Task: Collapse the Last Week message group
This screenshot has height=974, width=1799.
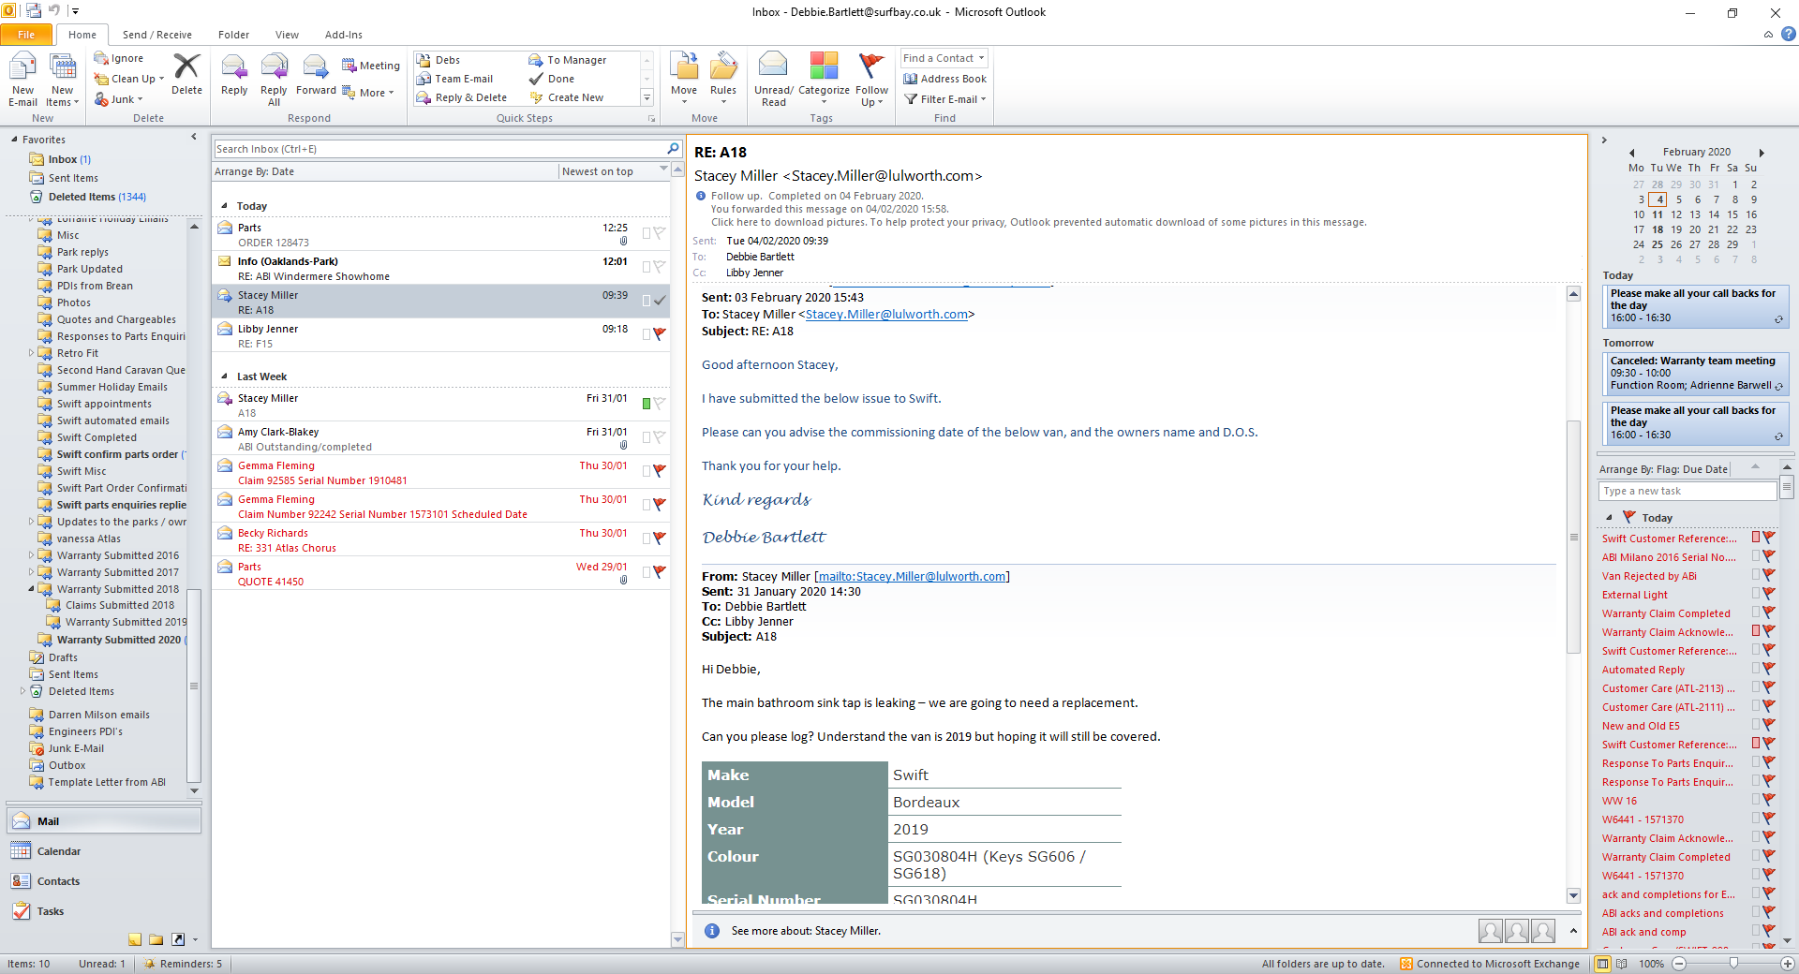Action: pos(225,376)
